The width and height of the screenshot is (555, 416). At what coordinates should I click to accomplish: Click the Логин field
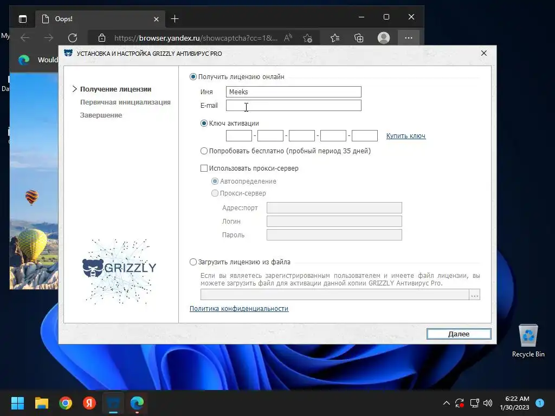tap(334, 222)
